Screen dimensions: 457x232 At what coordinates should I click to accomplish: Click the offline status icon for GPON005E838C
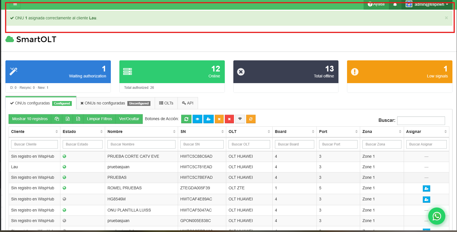(64, 221)
